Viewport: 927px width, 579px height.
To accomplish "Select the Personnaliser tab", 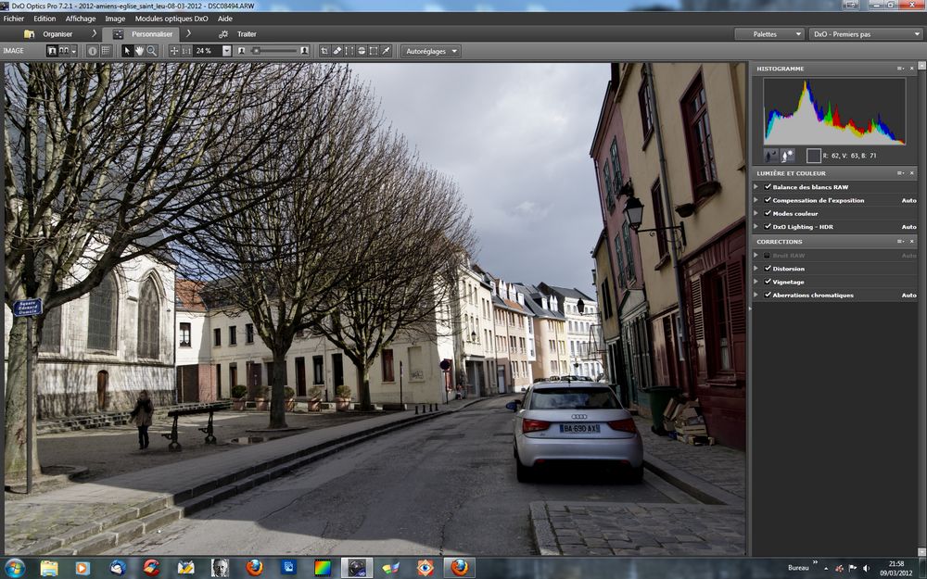I will click(142, 34).
